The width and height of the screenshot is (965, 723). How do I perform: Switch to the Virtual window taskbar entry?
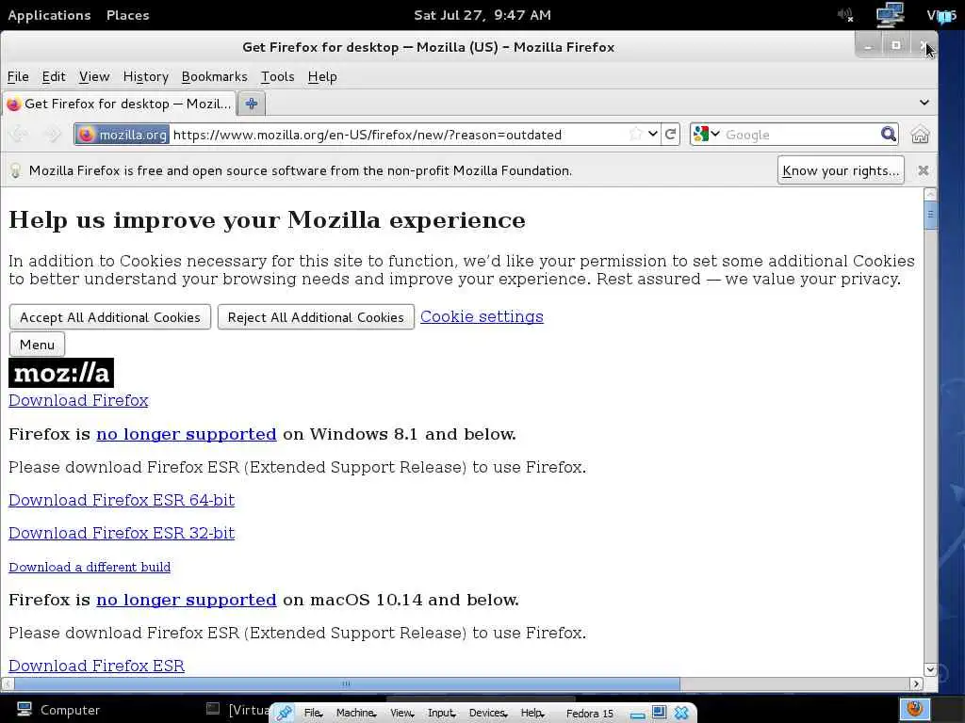pos(237,710)
